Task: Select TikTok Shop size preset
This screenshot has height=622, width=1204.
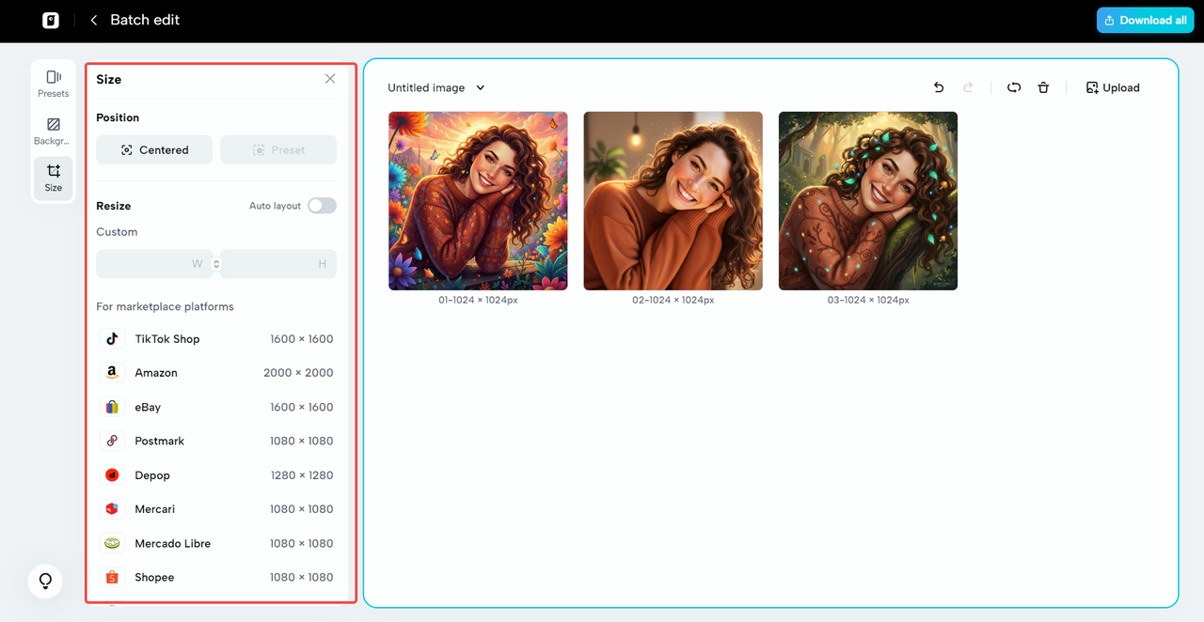Action: coord(216,339)
